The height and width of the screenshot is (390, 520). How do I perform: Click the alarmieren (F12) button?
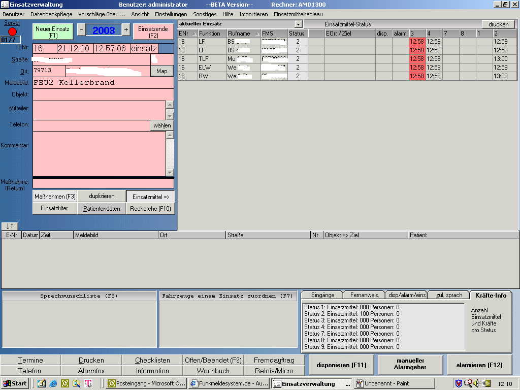click(x=479, y=365)
